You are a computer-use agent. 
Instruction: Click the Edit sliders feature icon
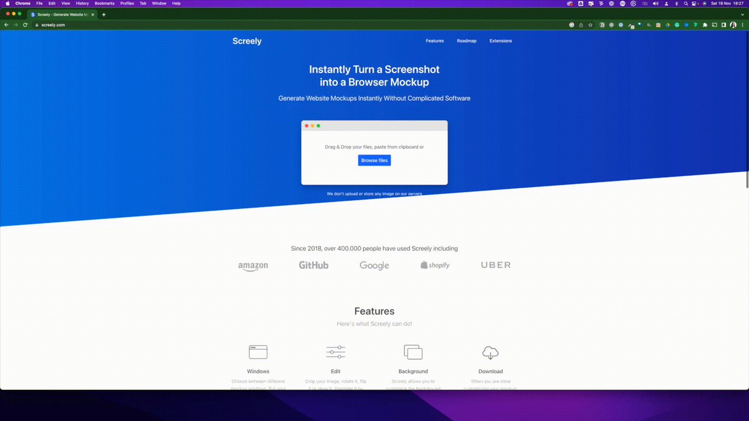pyautogui.click(x=336, y=352)
